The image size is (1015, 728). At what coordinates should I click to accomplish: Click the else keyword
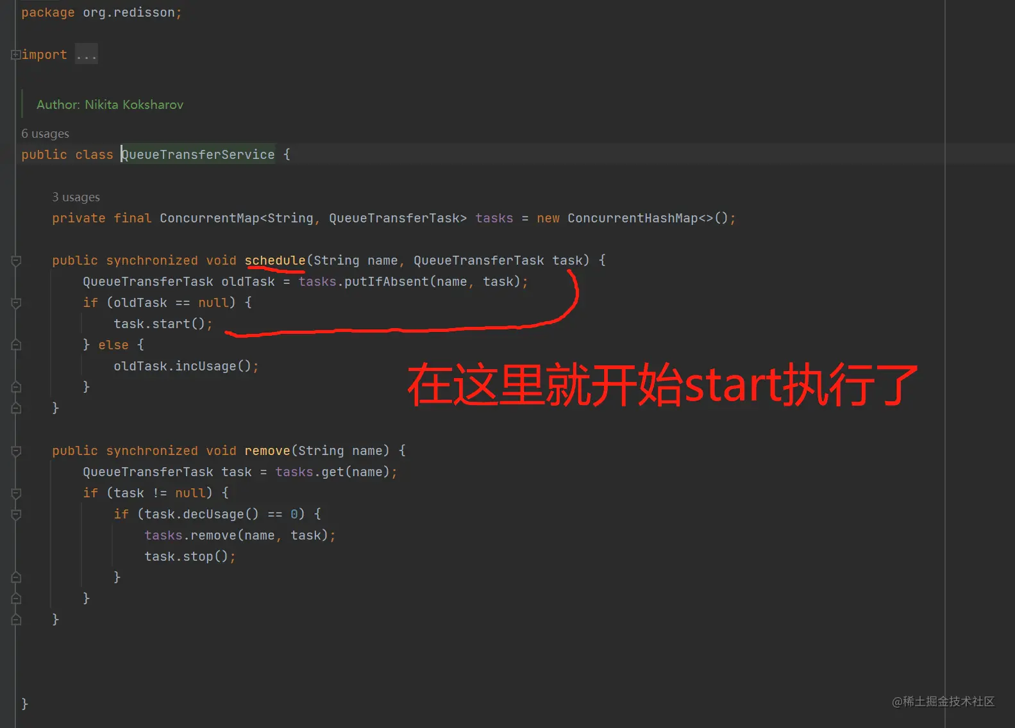coord(113,345)
